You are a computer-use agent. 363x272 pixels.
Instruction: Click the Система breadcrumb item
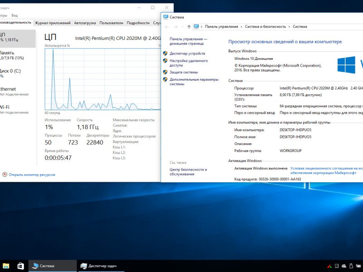click(299, 27)
